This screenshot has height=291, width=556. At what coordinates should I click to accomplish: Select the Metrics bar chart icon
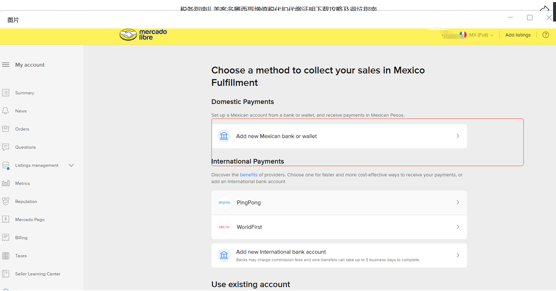[x=6, y=183]
